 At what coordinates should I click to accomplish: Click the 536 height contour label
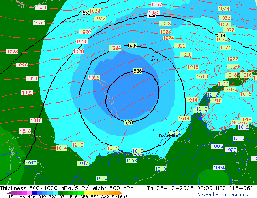pyautogui.click(x=132, y=45)
